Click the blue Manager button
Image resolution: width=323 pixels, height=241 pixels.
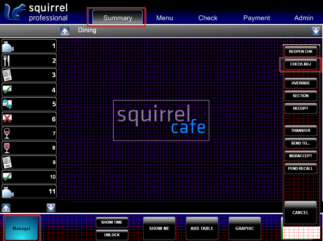click(x=22, y=228)
